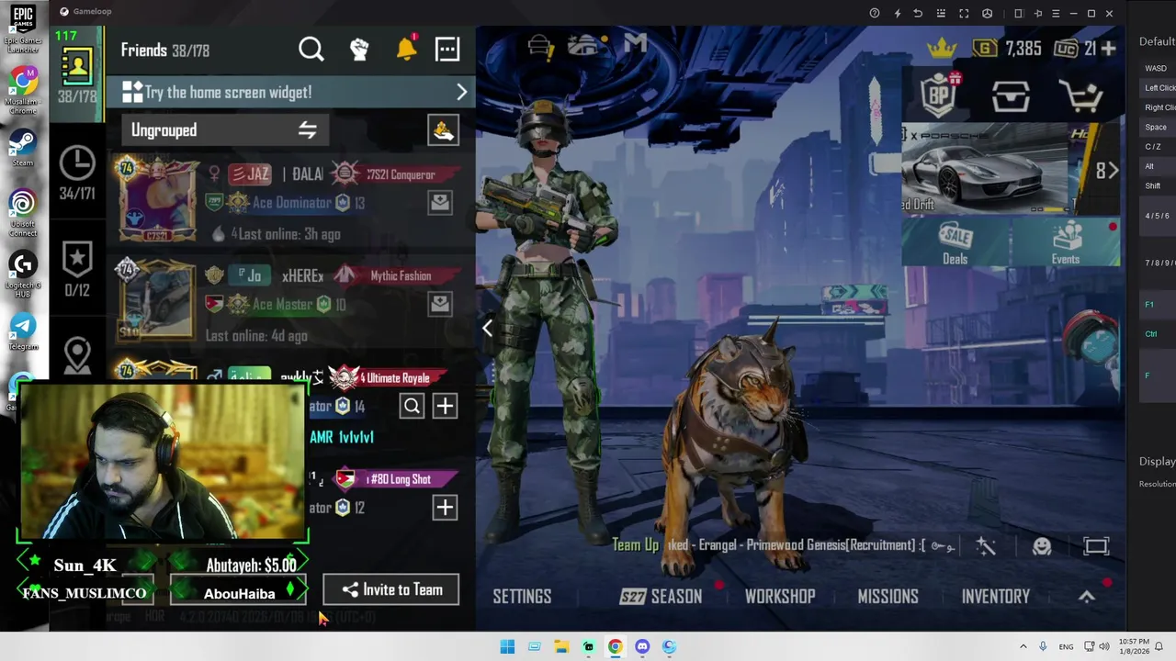The image size is (1176, 661).
Task: Click the Invite to Team button
Action: pos(390,590)
